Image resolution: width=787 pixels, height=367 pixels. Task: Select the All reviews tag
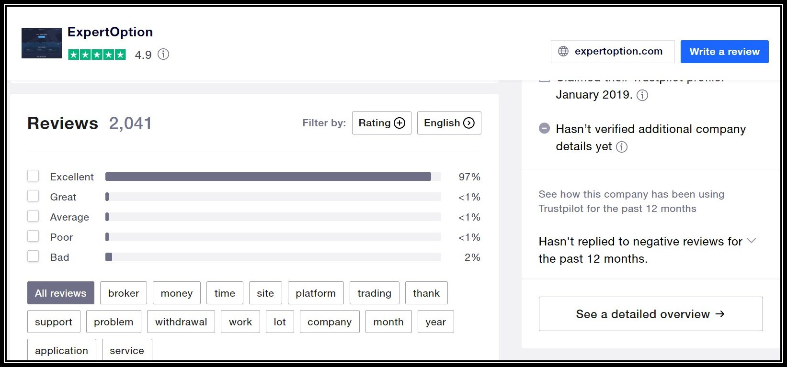61,293
